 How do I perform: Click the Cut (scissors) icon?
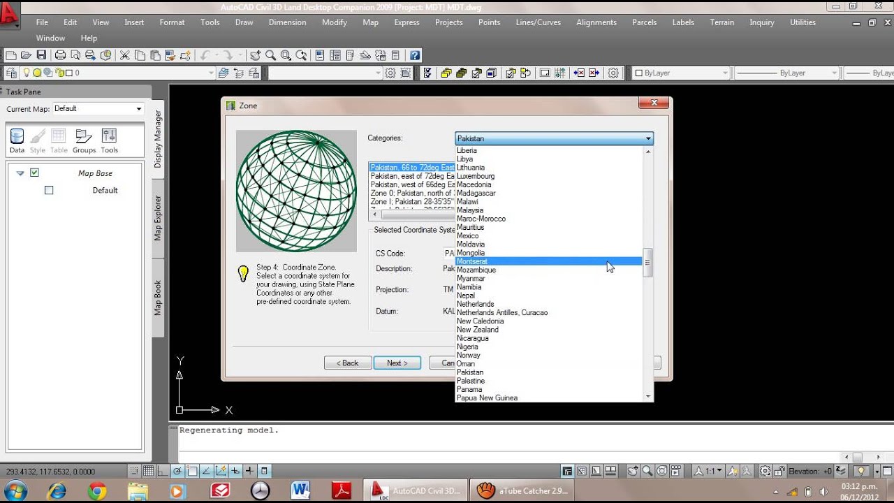pos(124,55)
